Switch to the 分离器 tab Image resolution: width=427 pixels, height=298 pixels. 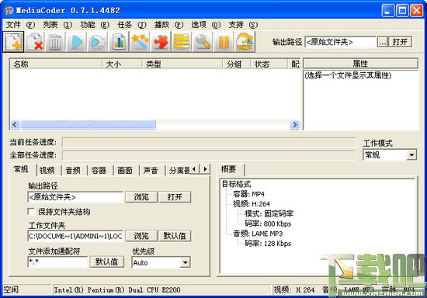click(178, 171)
